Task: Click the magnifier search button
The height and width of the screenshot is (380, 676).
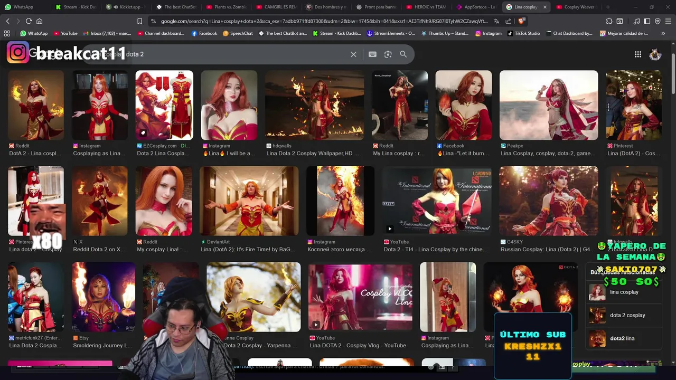Action: click(x=403, y=54)
